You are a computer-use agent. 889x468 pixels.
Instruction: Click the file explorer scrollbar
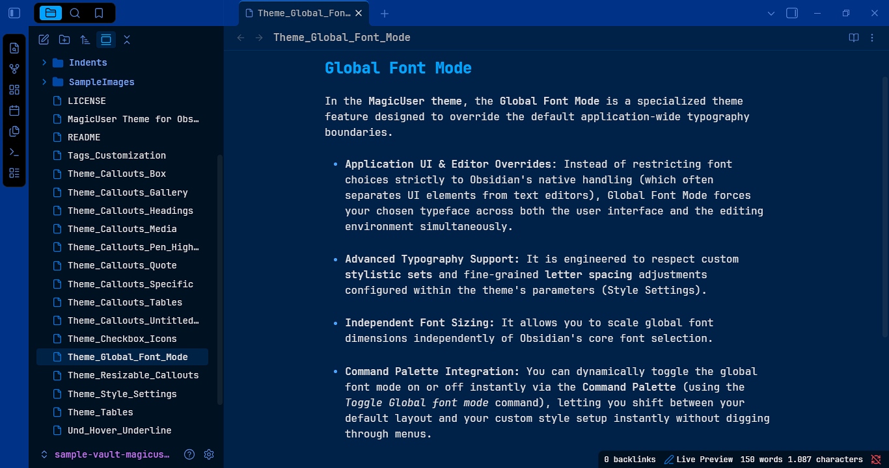coord(220,279)
